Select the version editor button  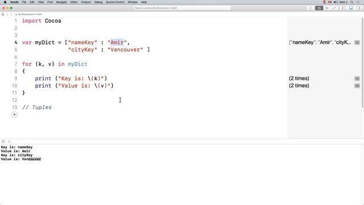(x=334, y=8)
